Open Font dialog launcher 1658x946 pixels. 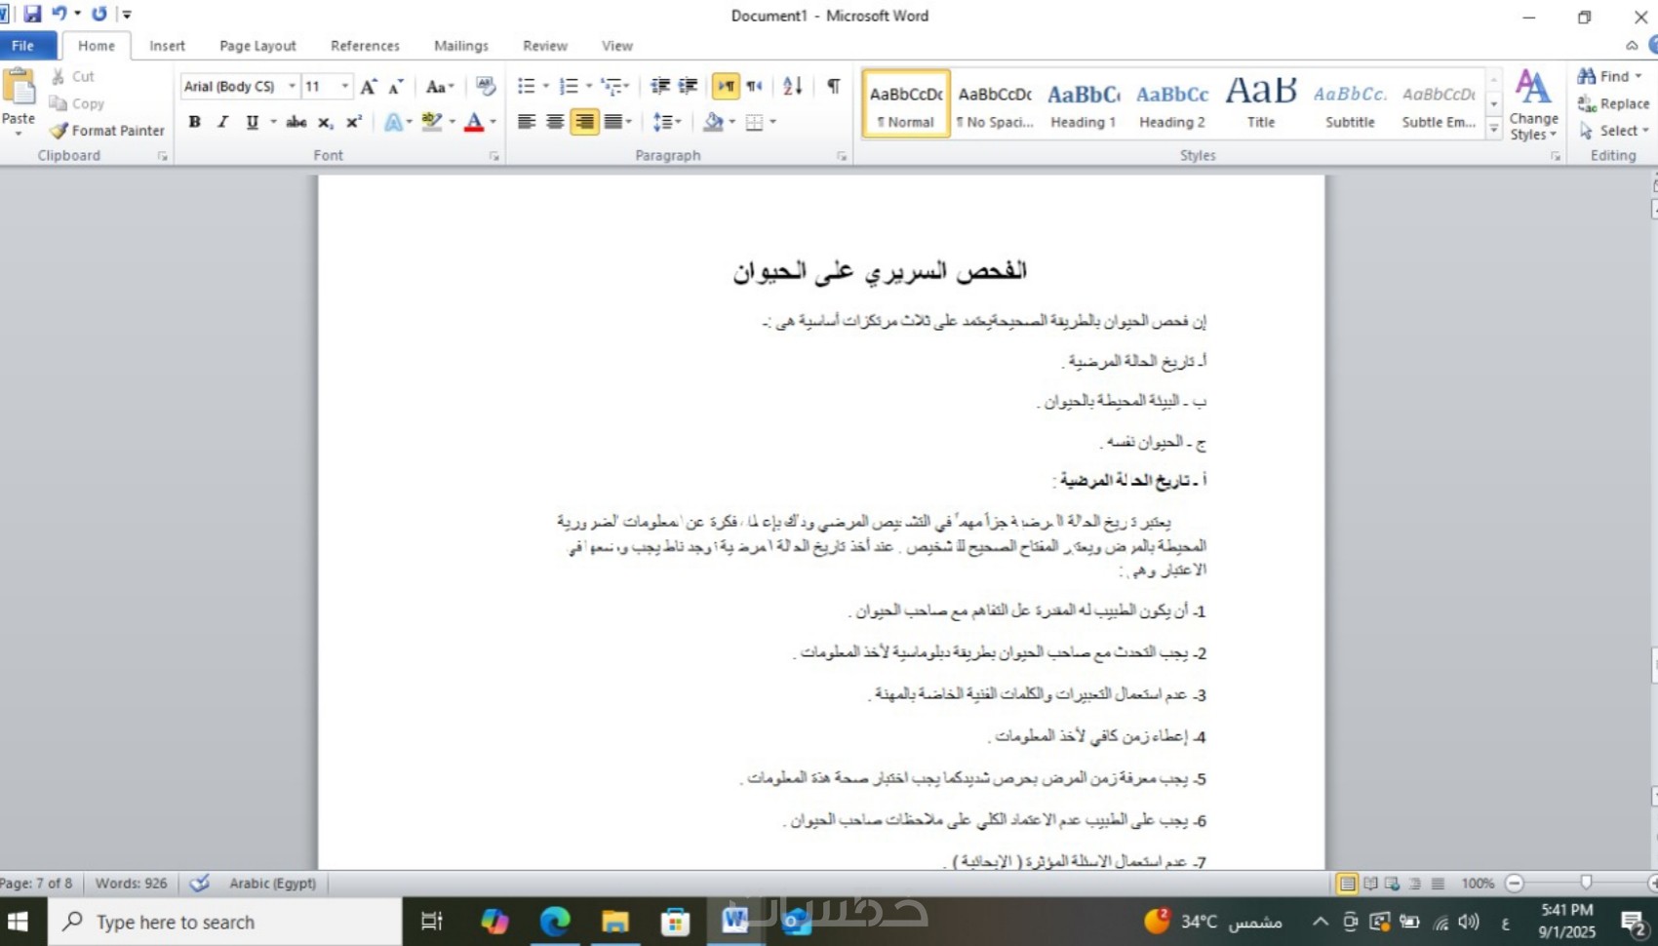(x=493, y=156)
